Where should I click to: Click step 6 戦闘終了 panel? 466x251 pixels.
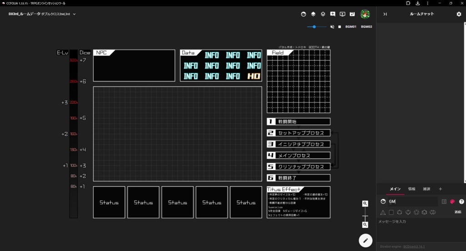click(299, 178)
